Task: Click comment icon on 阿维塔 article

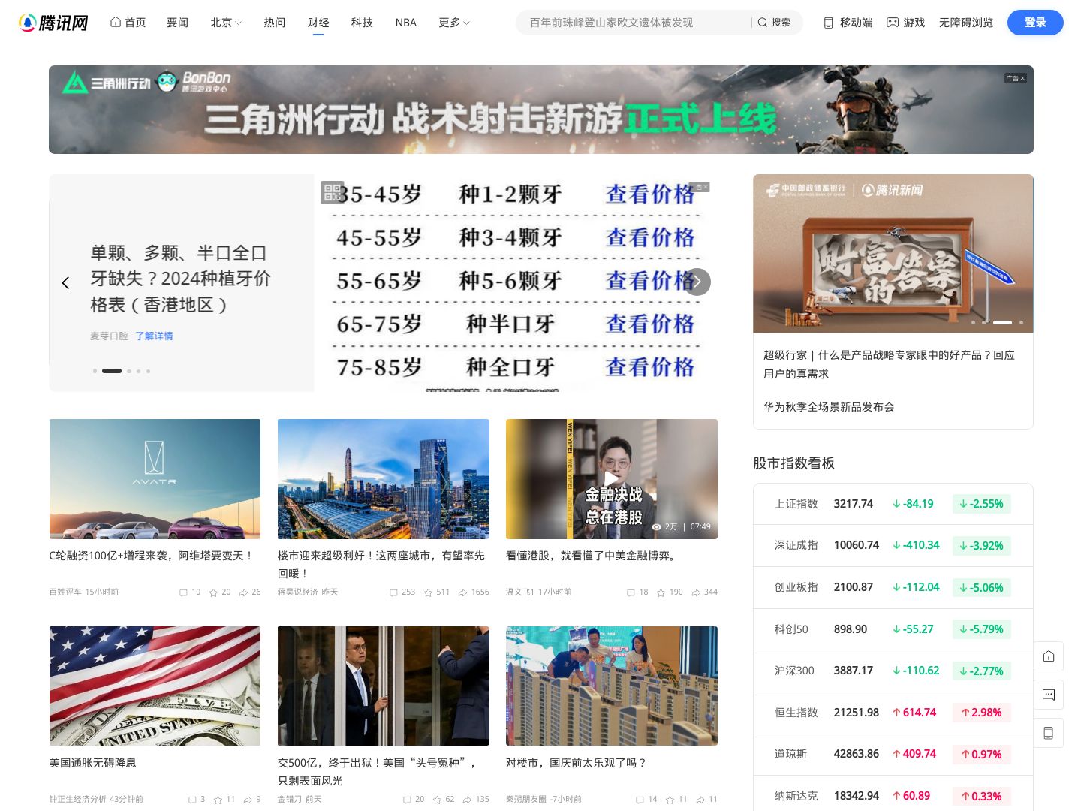Action: (x=183, y=592)
